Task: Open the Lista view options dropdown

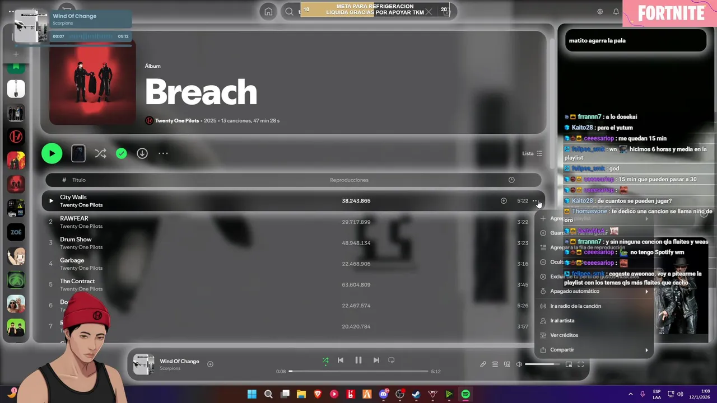Action: click(x=532, y=153)
